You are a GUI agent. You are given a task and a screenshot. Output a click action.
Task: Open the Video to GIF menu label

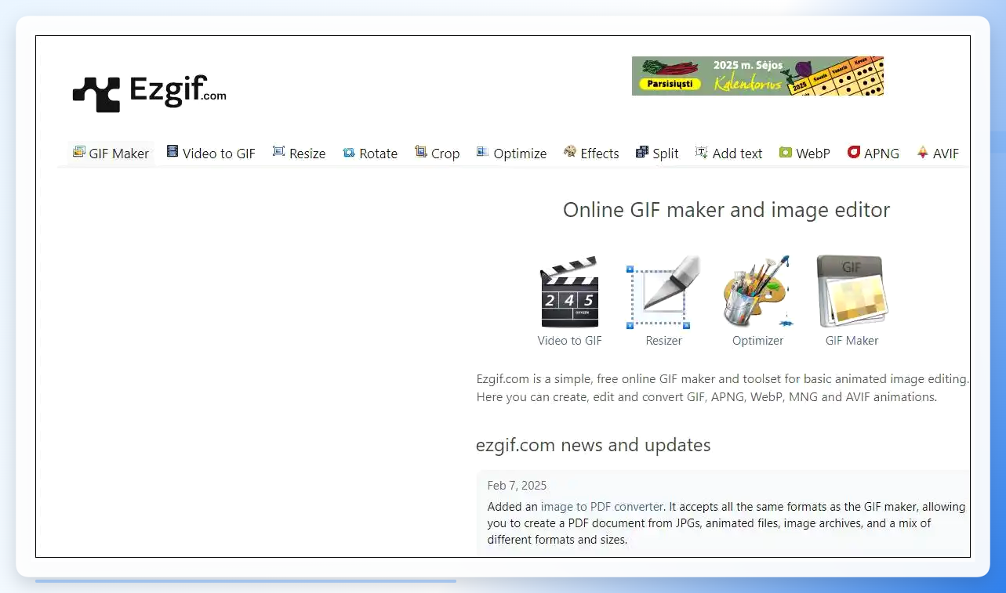point(220,154)
